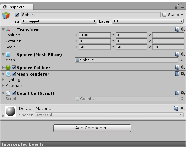The width and height of the screenshot is (186, 147).
Task: Select the Inspector tab
Action: (x=17, y=7)
